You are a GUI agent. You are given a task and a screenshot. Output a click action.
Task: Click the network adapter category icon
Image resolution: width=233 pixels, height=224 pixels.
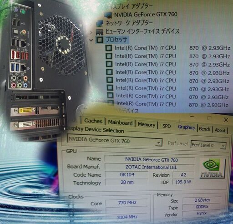click(x=100, y=23)
